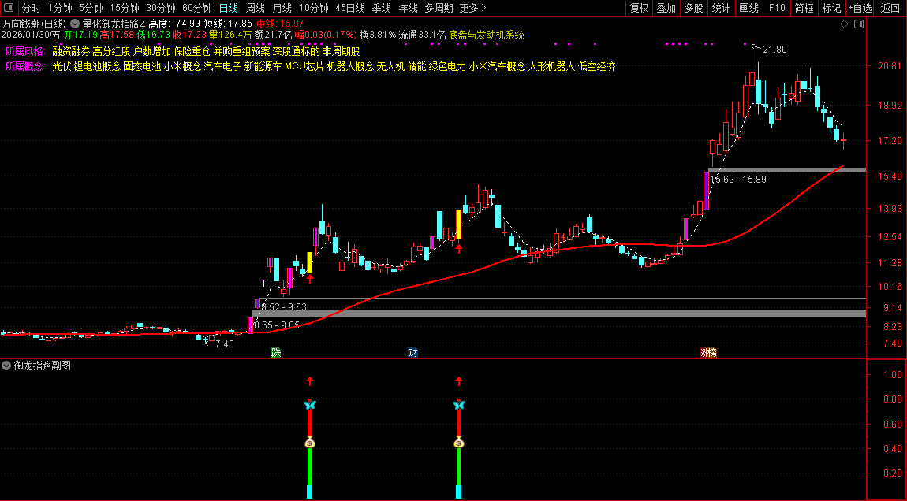This screenshot has width=907, height=501.
Task: Click the first red buy arrow under the candles
Action: [309, 279]
